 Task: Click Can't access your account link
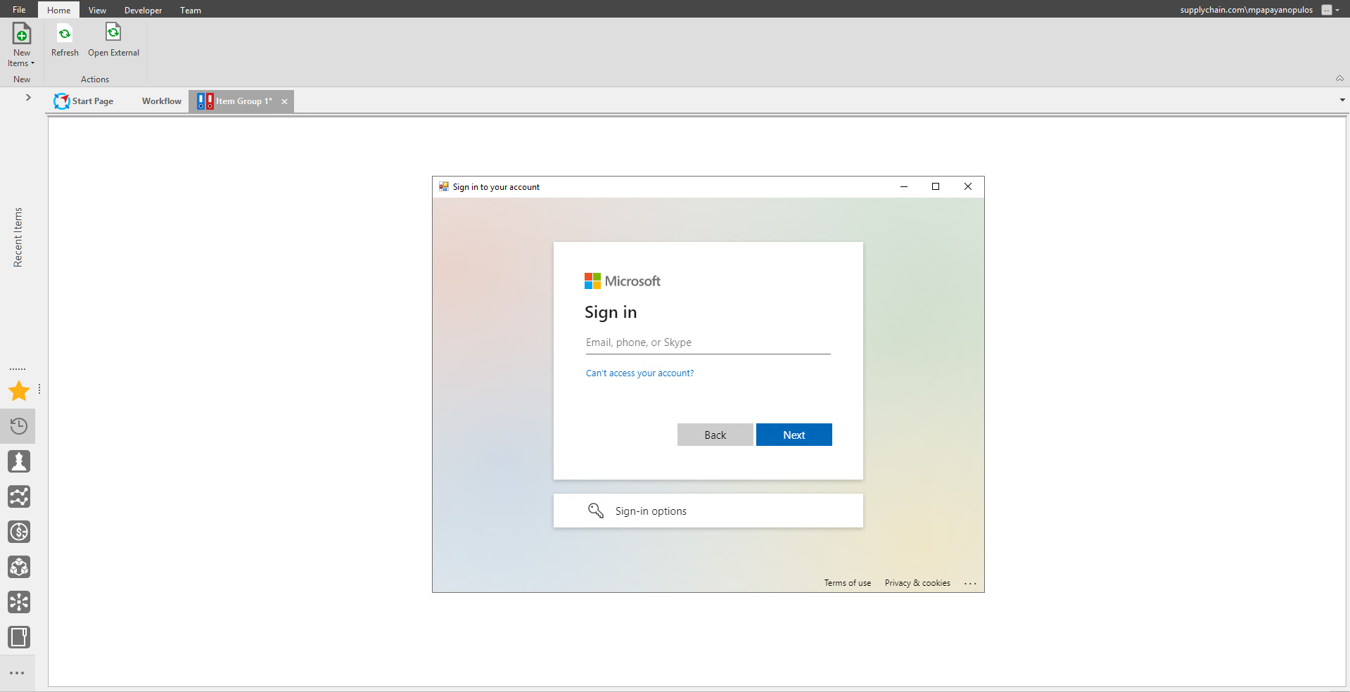[639, 373]
